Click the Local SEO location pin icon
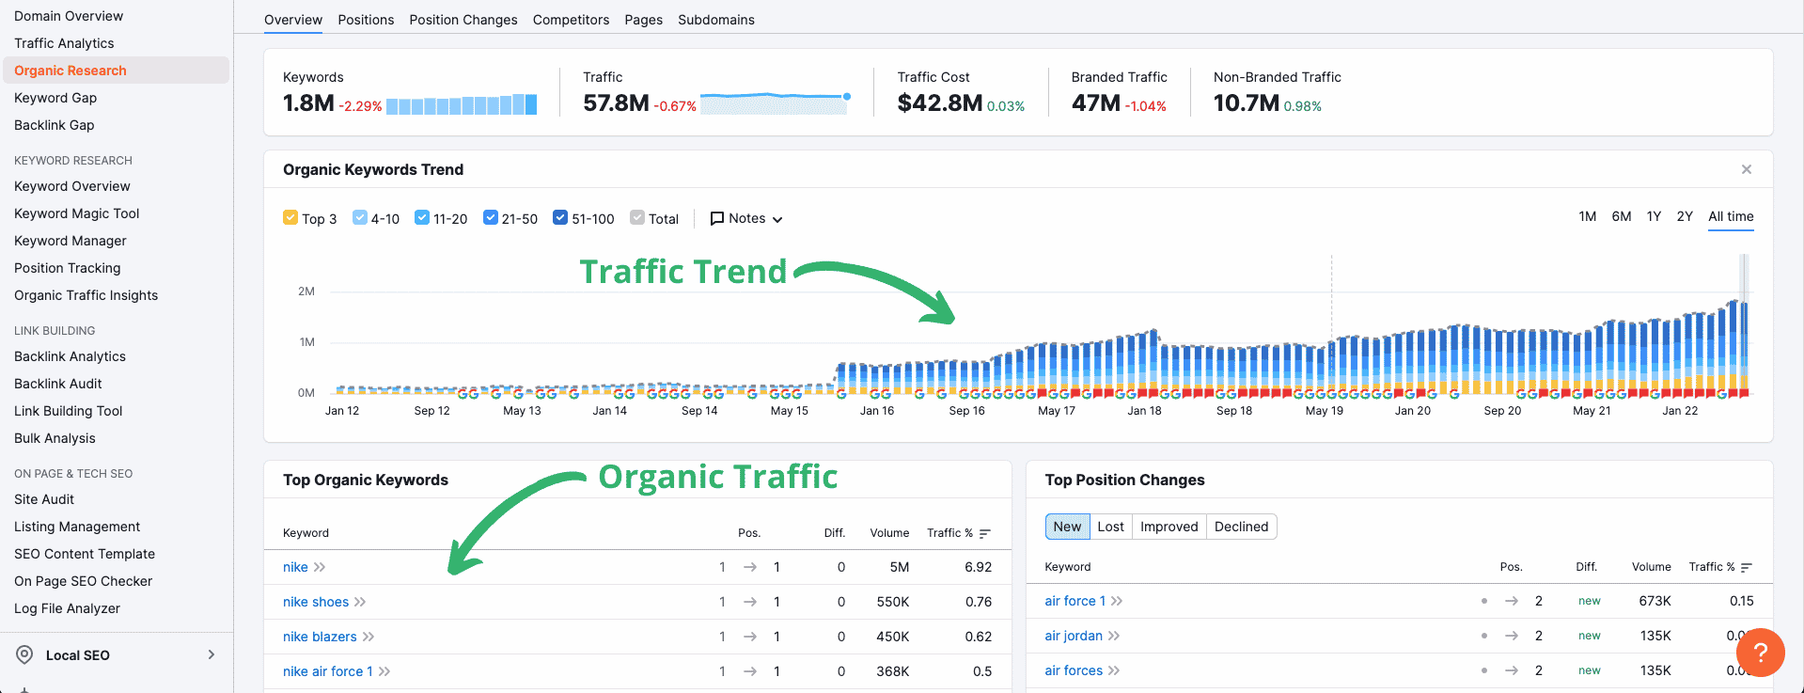Viewport: 1804px width, 693px height. 25,654
